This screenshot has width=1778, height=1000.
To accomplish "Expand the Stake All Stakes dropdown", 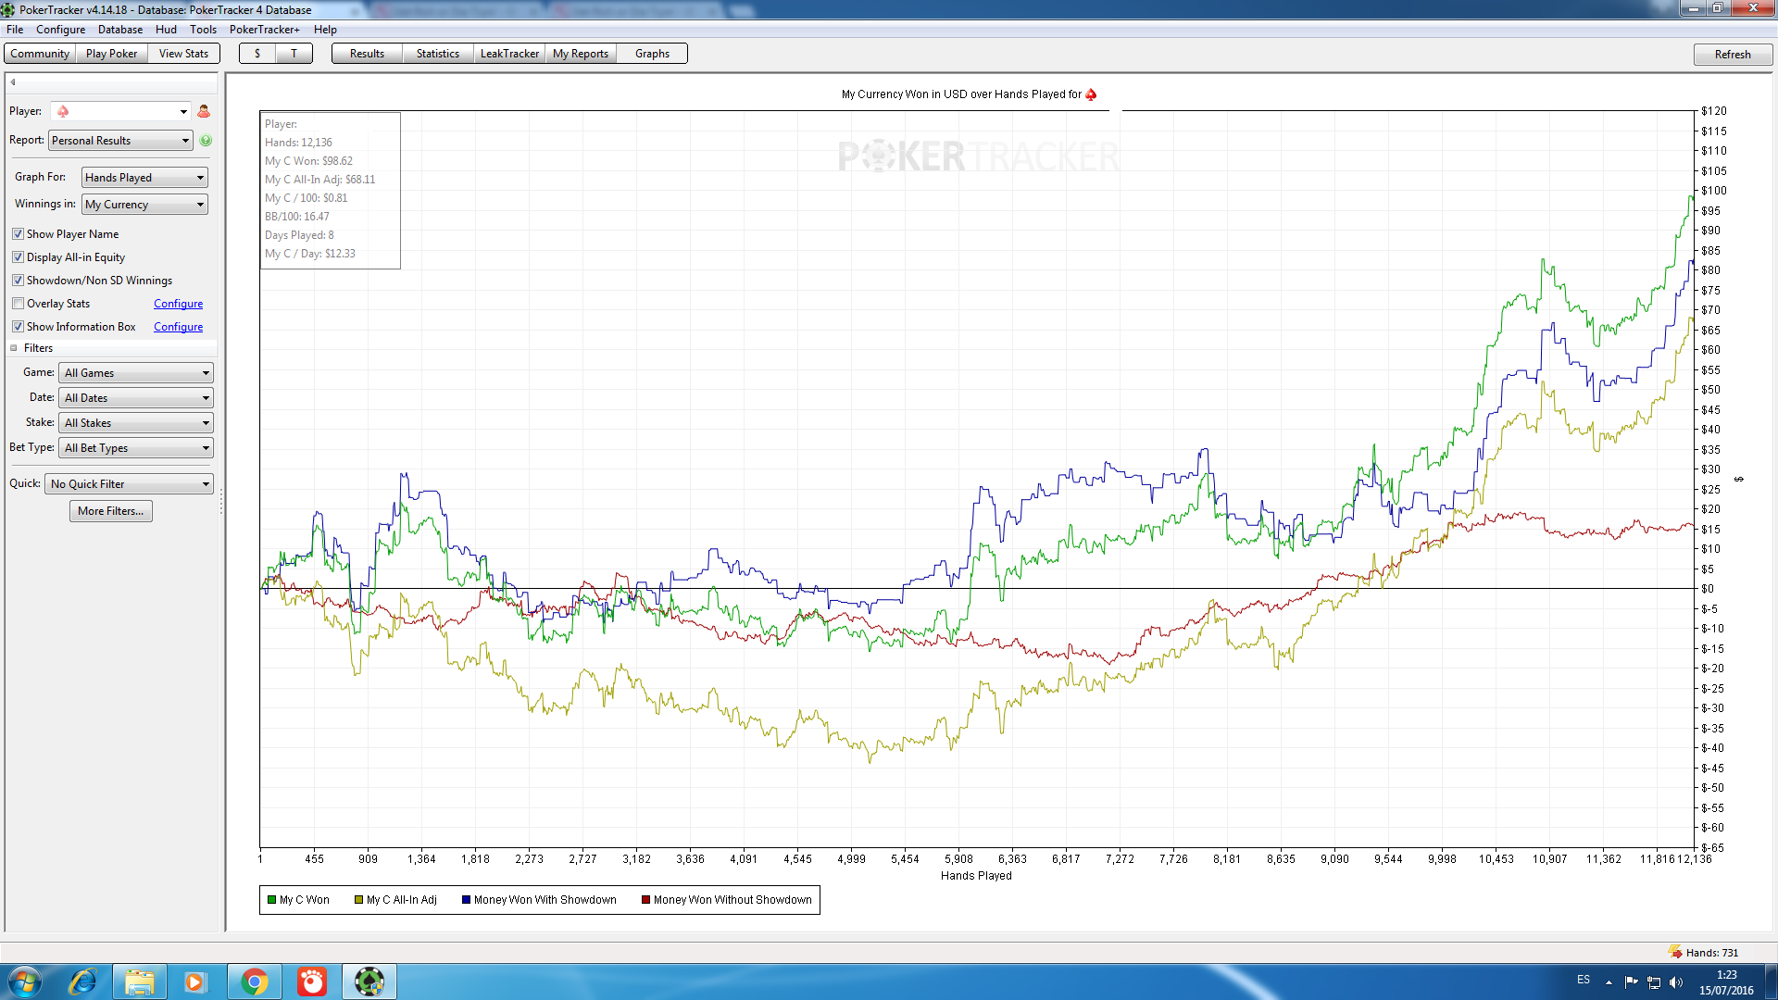I will pyautogui.click(x=136, y=423).
